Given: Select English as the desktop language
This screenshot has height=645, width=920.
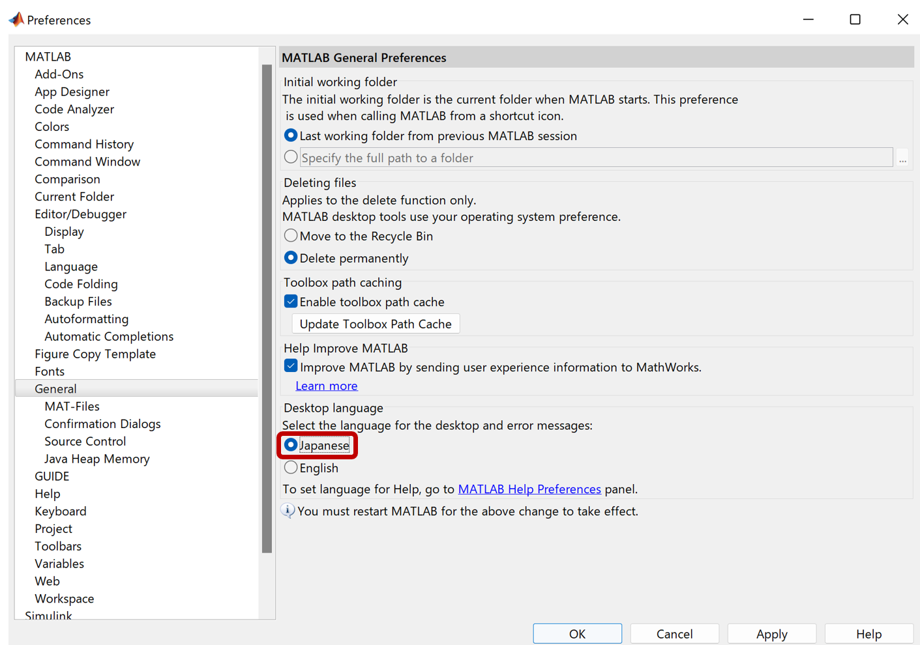Looking at the screenshot, I should pos(291,467).
